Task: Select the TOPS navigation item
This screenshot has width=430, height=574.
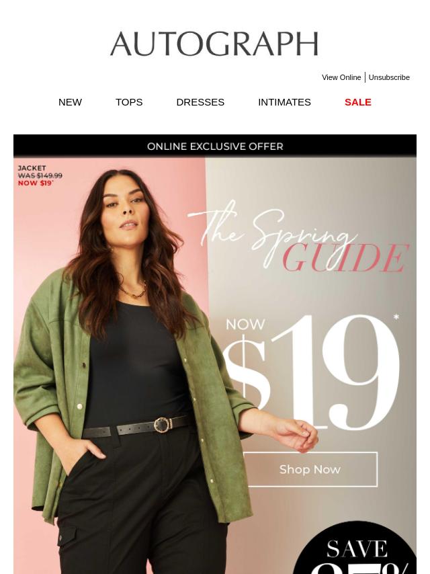Action: (129, 102)
